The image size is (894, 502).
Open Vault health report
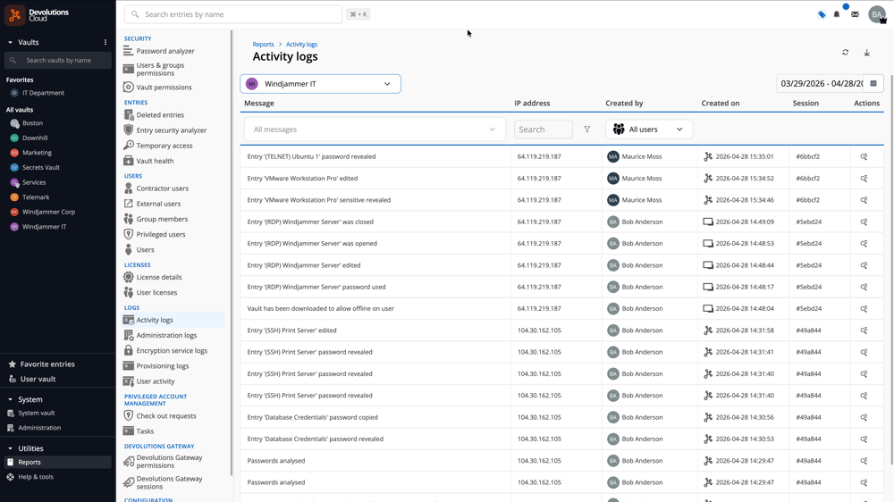click(x=155, y=162)
